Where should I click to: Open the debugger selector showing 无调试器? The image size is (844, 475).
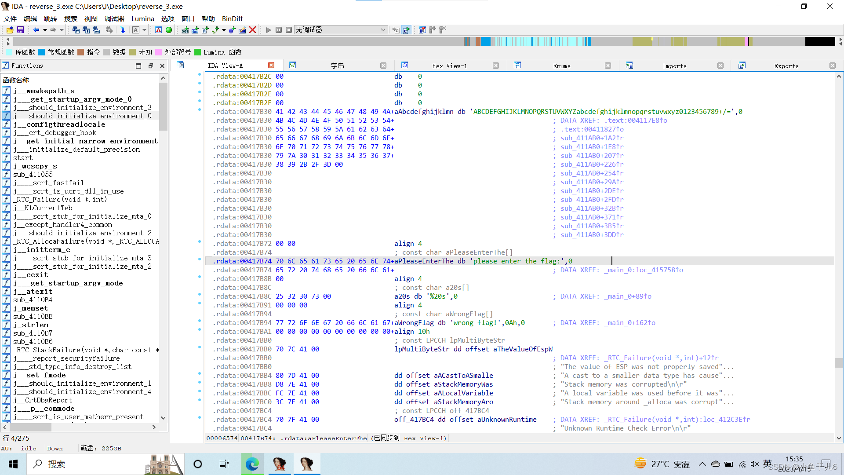click(x=341, y=30)
